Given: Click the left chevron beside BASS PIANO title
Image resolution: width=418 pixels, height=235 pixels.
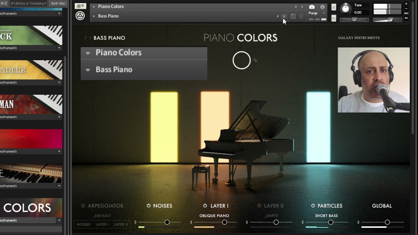Looking at the screenshot, I should point(86,38).
